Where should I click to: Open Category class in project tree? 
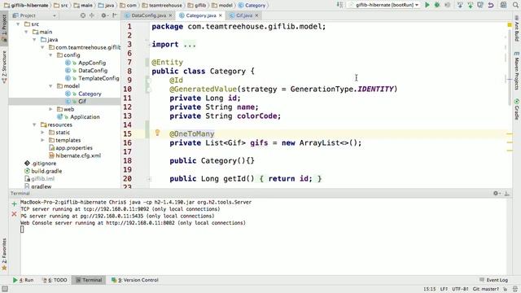click(90, 94)
